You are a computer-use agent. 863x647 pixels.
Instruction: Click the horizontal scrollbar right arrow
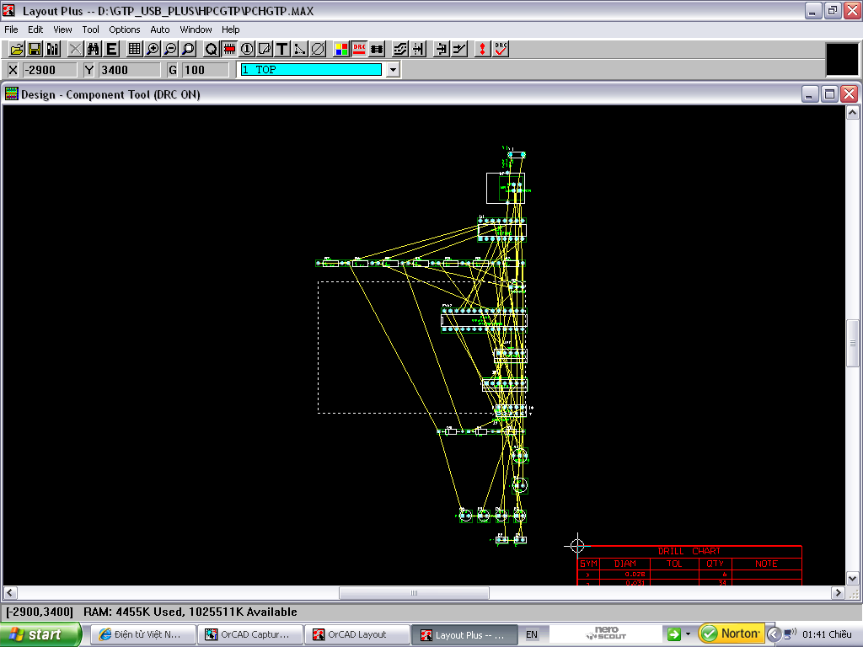coord(837,592)
